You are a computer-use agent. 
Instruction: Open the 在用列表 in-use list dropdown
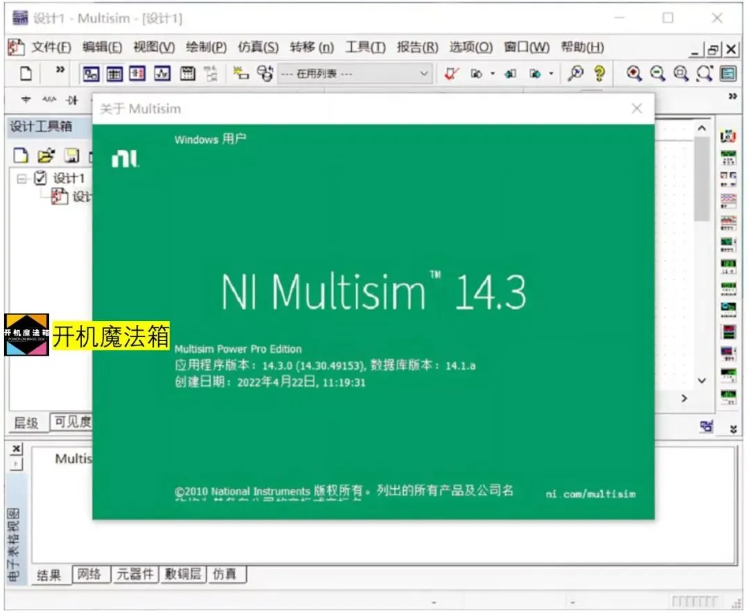(354, 74)
